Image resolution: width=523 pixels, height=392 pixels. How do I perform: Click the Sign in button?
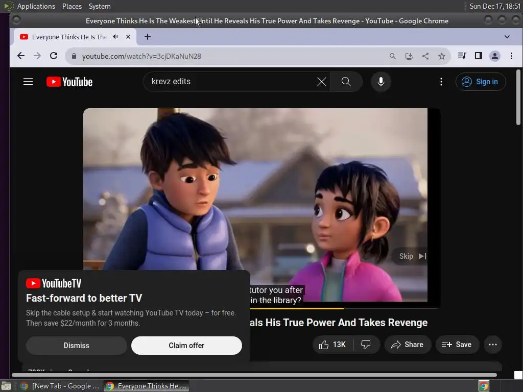(480, 82)
